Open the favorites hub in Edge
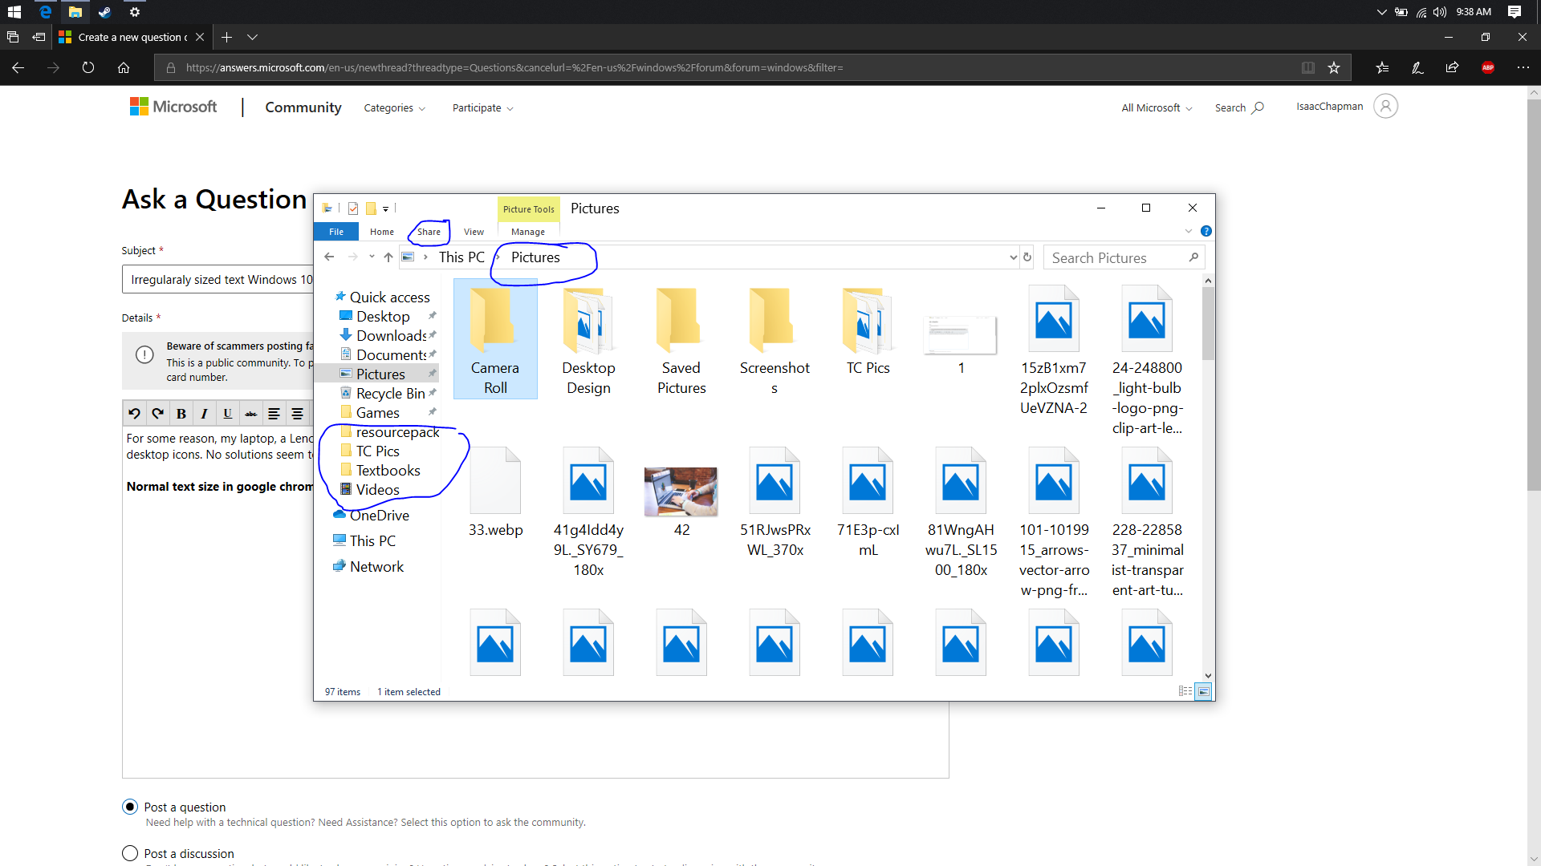1541x866 pixels. (x=1382, y=68)
